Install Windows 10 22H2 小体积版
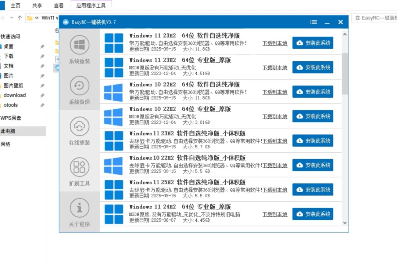 313,165
